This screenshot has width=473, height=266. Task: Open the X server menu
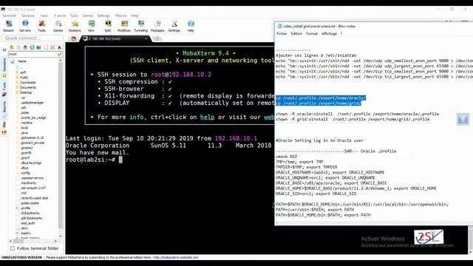tap(60, 16)
